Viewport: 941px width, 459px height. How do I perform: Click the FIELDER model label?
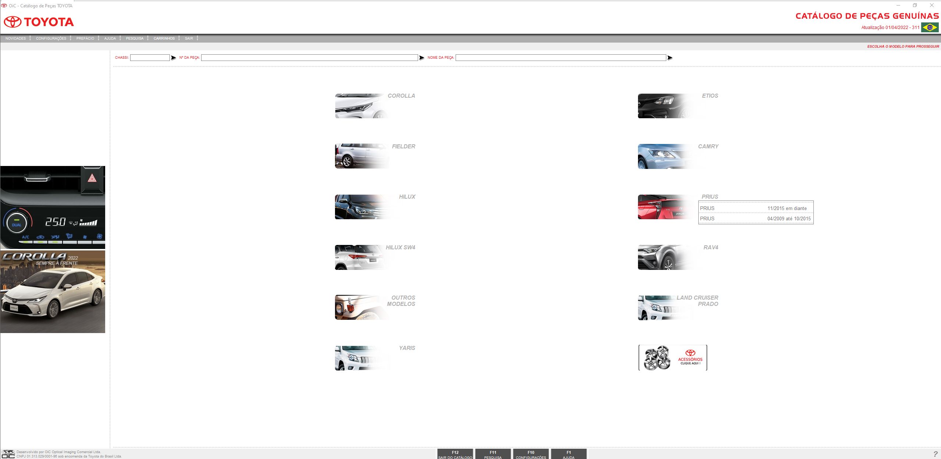403,147
